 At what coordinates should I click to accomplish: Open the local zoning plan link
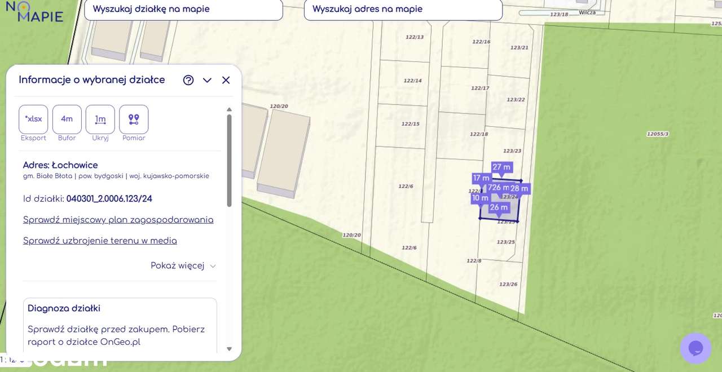click(x=118, y=220)
